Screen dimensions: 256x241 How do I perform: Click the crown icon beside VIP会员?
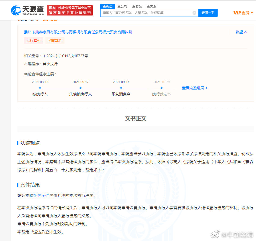(x=252, y=13)
